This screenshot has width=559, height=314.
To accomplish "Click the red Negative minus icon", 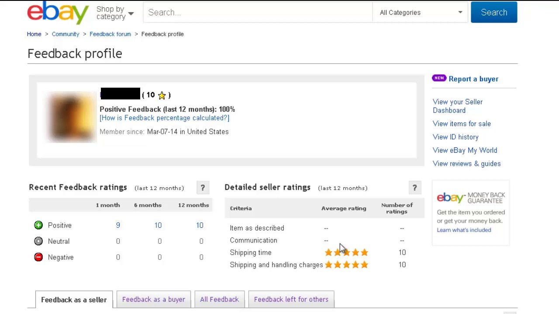I will 38,257.
